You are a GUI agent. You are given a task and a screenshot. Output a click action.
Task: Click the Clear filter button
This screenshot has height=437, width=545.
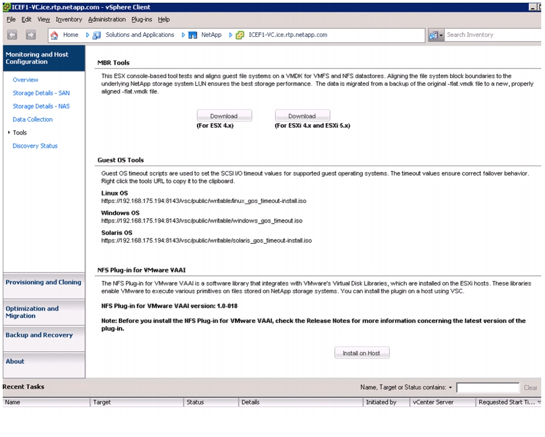click(530, 387)
